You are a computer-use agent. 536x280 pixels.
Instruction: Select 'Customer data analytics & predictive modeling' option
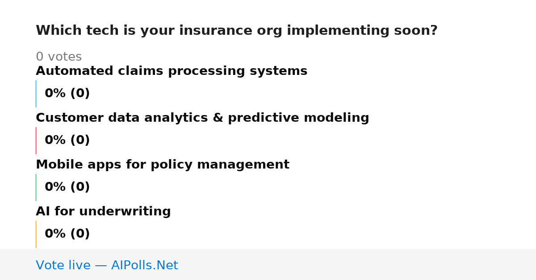[x=202, y=118]
